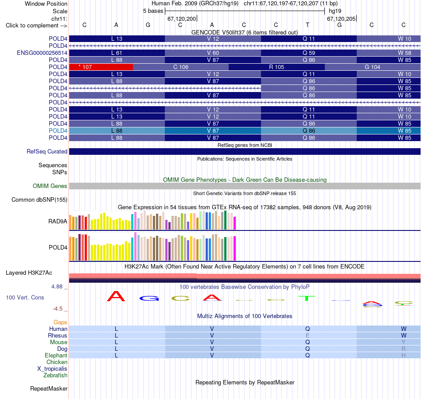
Task: Click the dark blue RefSeq Curated item bar
Action: coord(245,151)
